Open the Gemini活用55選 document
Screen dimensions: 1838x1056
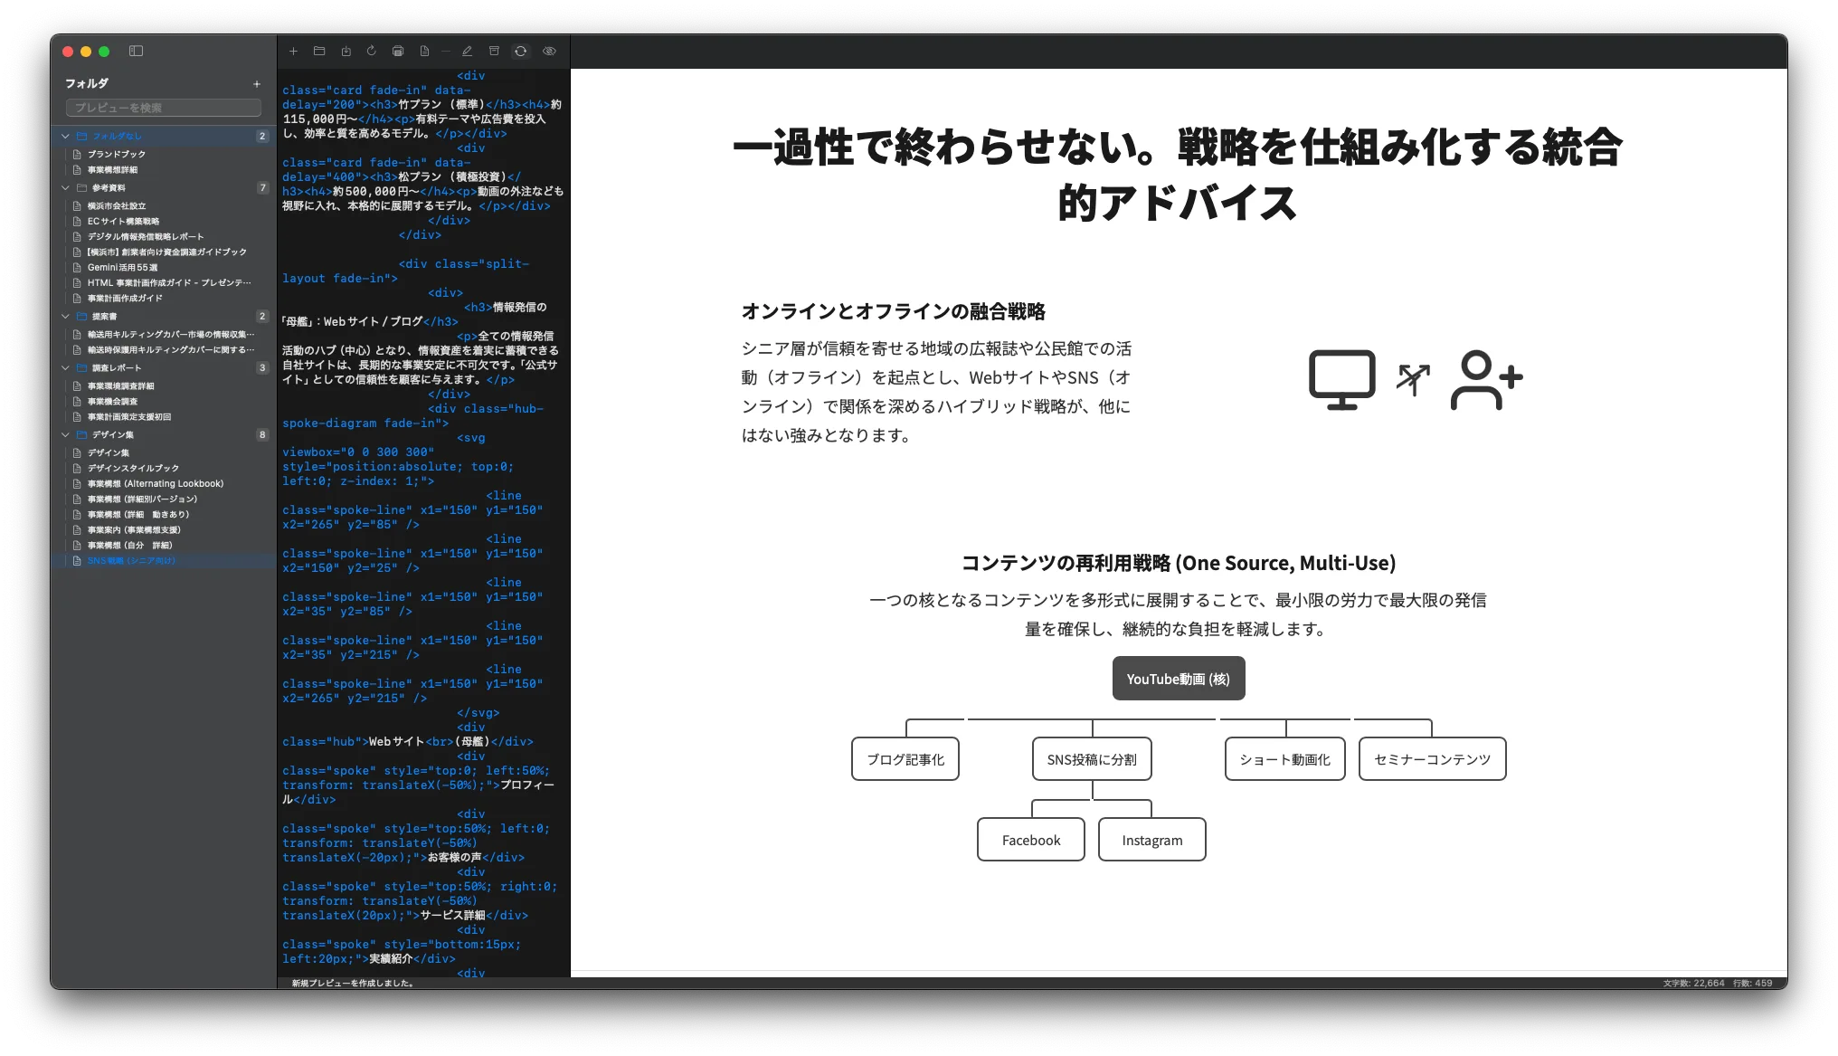click(x=164, y=268)
